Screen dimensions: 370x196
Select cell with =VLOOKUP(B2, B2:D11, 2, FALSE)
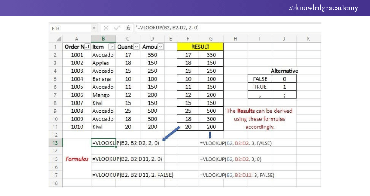[133, 175]
